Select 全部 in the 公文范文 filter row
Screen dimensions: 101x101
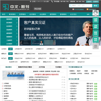pyautogui.click(x=10, y=49)
